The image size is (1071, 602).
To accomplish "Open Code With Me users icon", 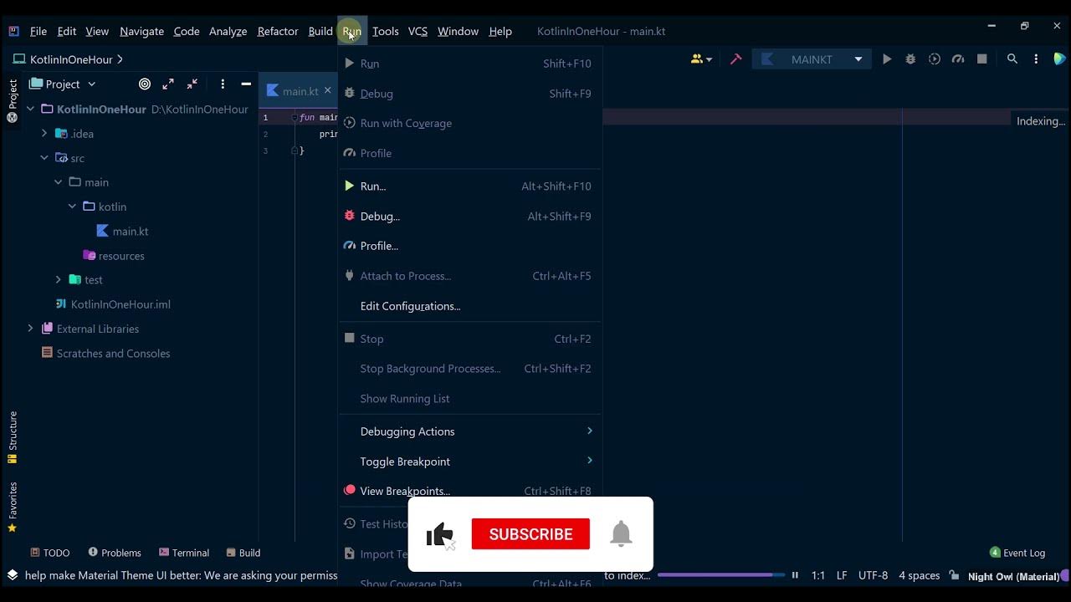I will (701, 59).
